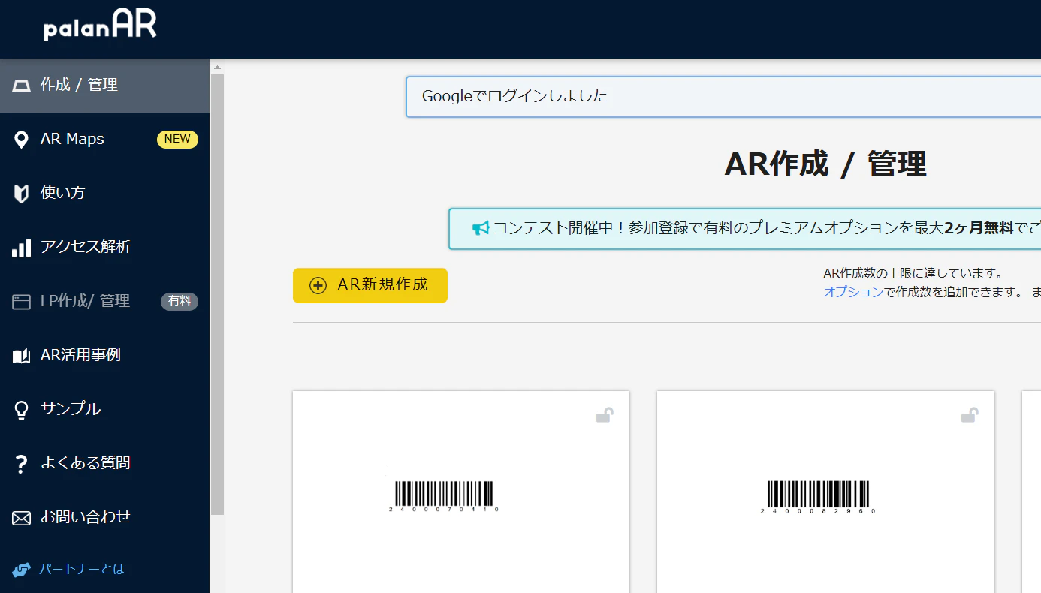Viewport: 1041px width, 593px height.
Task: Open サンプル from the sidebar
Action: (104, 410)
